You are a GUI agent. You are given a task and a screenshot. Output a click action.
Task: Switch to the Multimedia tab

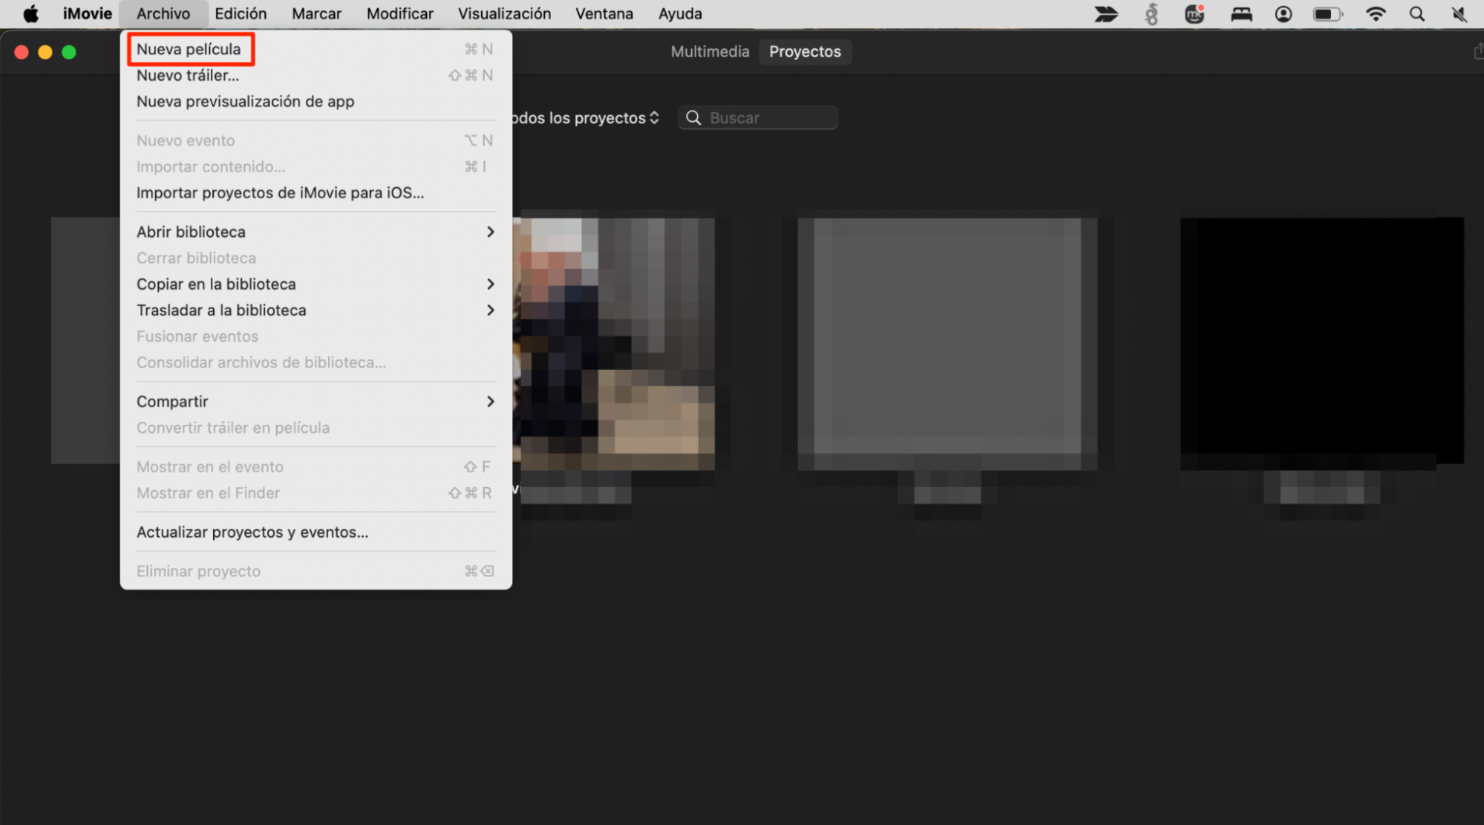[x=710, y=51]
